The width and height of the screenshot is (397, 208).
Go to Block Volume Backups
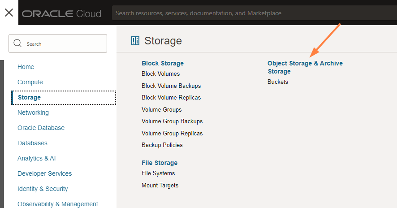click(x=171, y=86)
